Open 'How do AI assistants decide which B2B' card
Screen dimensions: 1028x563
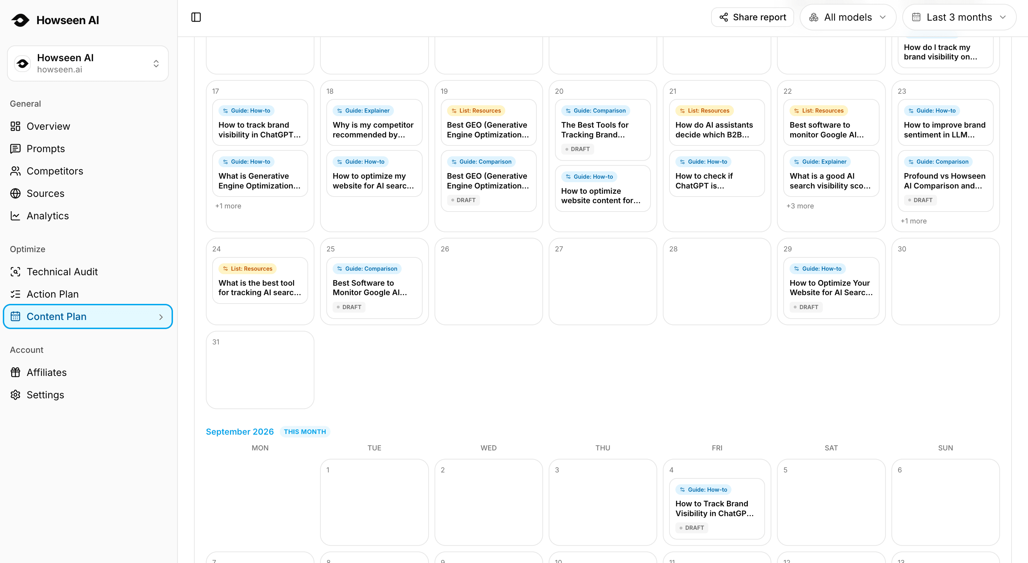click(x=717, y=123)
